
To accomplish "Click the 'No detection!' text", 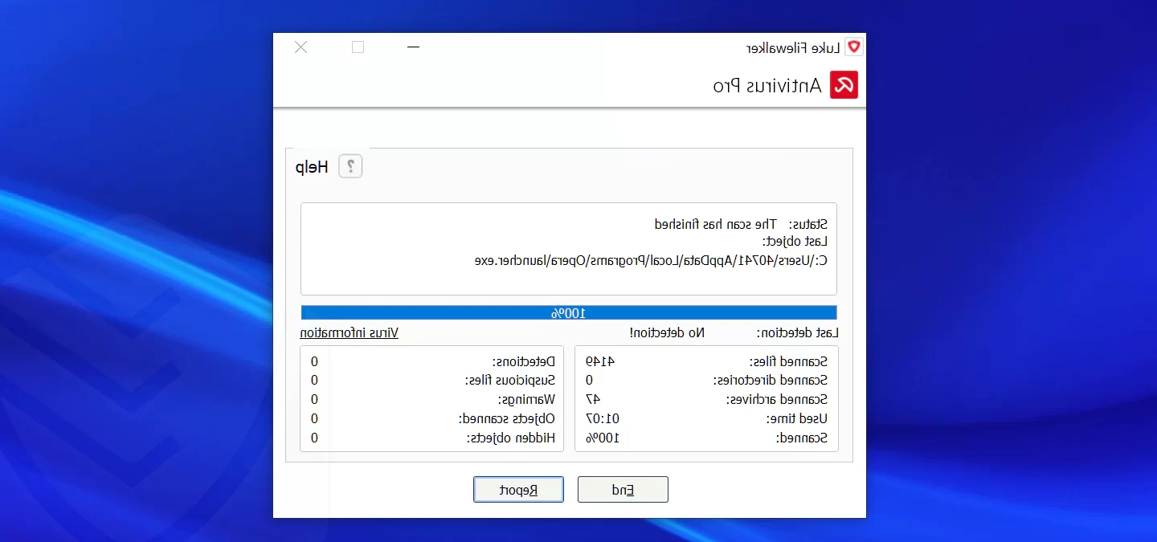I will tap(667, 332).
